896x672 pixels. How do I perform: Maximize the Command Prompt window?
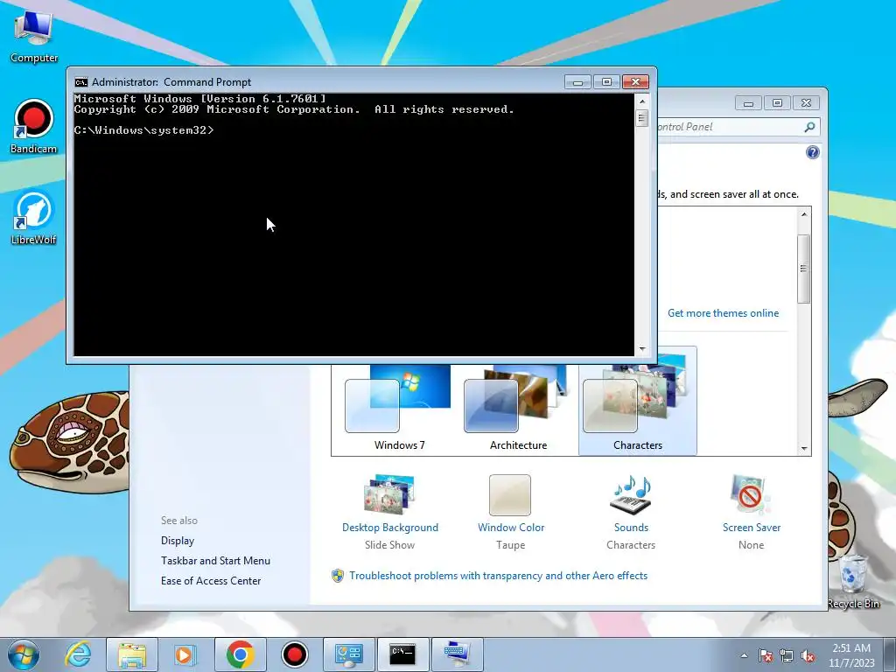coord(606,82)
